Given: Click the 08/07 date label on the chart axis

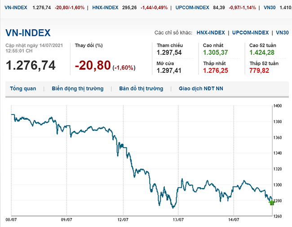Looking at the screenshot, I should pos(11,220).
